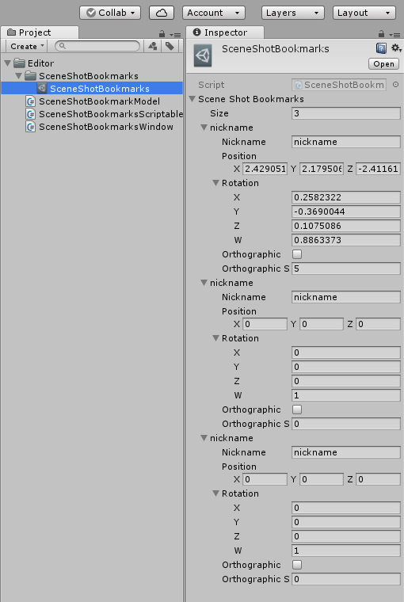This screenshot has width=404, height=602.
Task: Open the Collab dropdown
Action: pyautogui.click(x=110, y=13)
